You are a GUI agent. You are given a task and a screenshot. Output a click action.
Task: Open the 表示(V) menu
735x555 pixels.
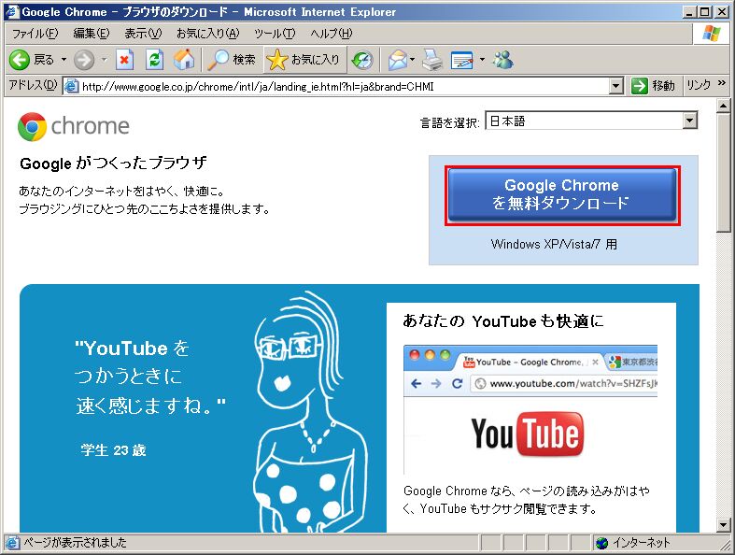coord(143,34)
